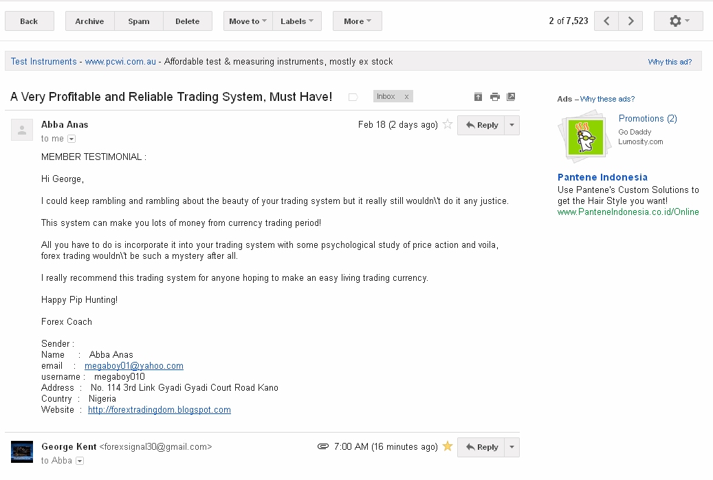The width and height of the screenshot is (713, 480).
Task: Open the settings gear menu
Action: 678,21
